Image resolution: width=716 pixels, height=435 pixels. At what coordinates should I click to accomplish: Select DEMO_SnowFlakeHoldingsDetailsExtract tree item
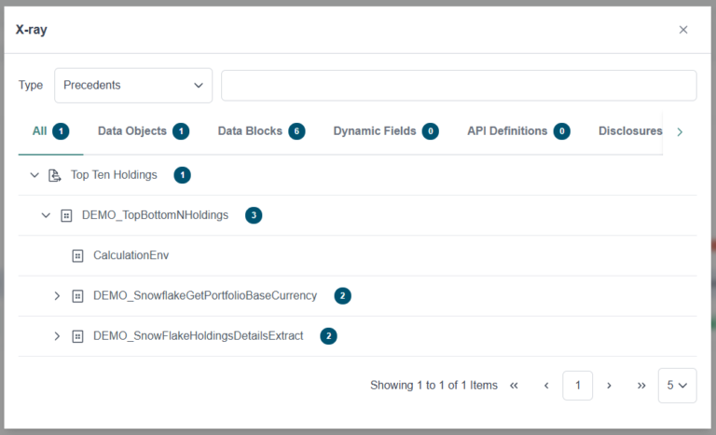(x=199, y=335)
